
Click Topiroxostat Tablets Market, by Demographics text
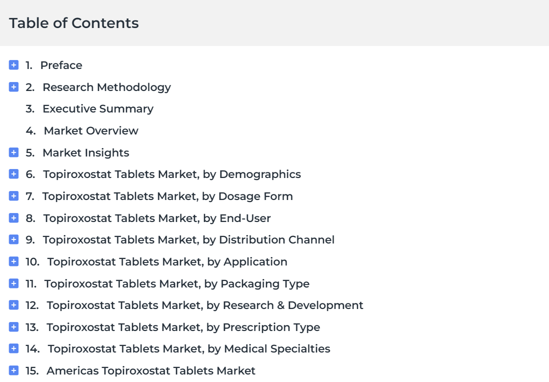click(x=172, y=174)
